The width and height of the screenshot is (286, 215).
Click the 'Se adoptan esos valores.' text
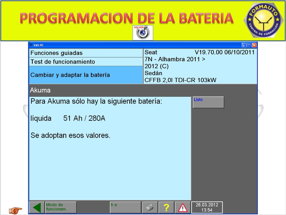click(x=70, y=135)
